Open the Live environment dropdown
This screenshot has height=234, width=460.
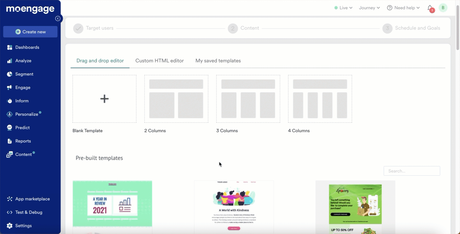tap(344, 8)
